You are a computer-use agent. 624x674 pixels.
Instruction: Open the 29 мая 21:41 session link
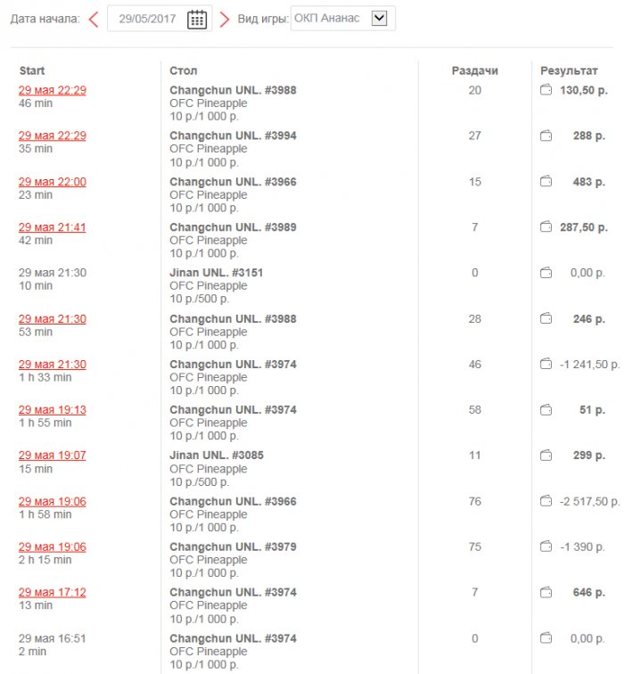53,227
